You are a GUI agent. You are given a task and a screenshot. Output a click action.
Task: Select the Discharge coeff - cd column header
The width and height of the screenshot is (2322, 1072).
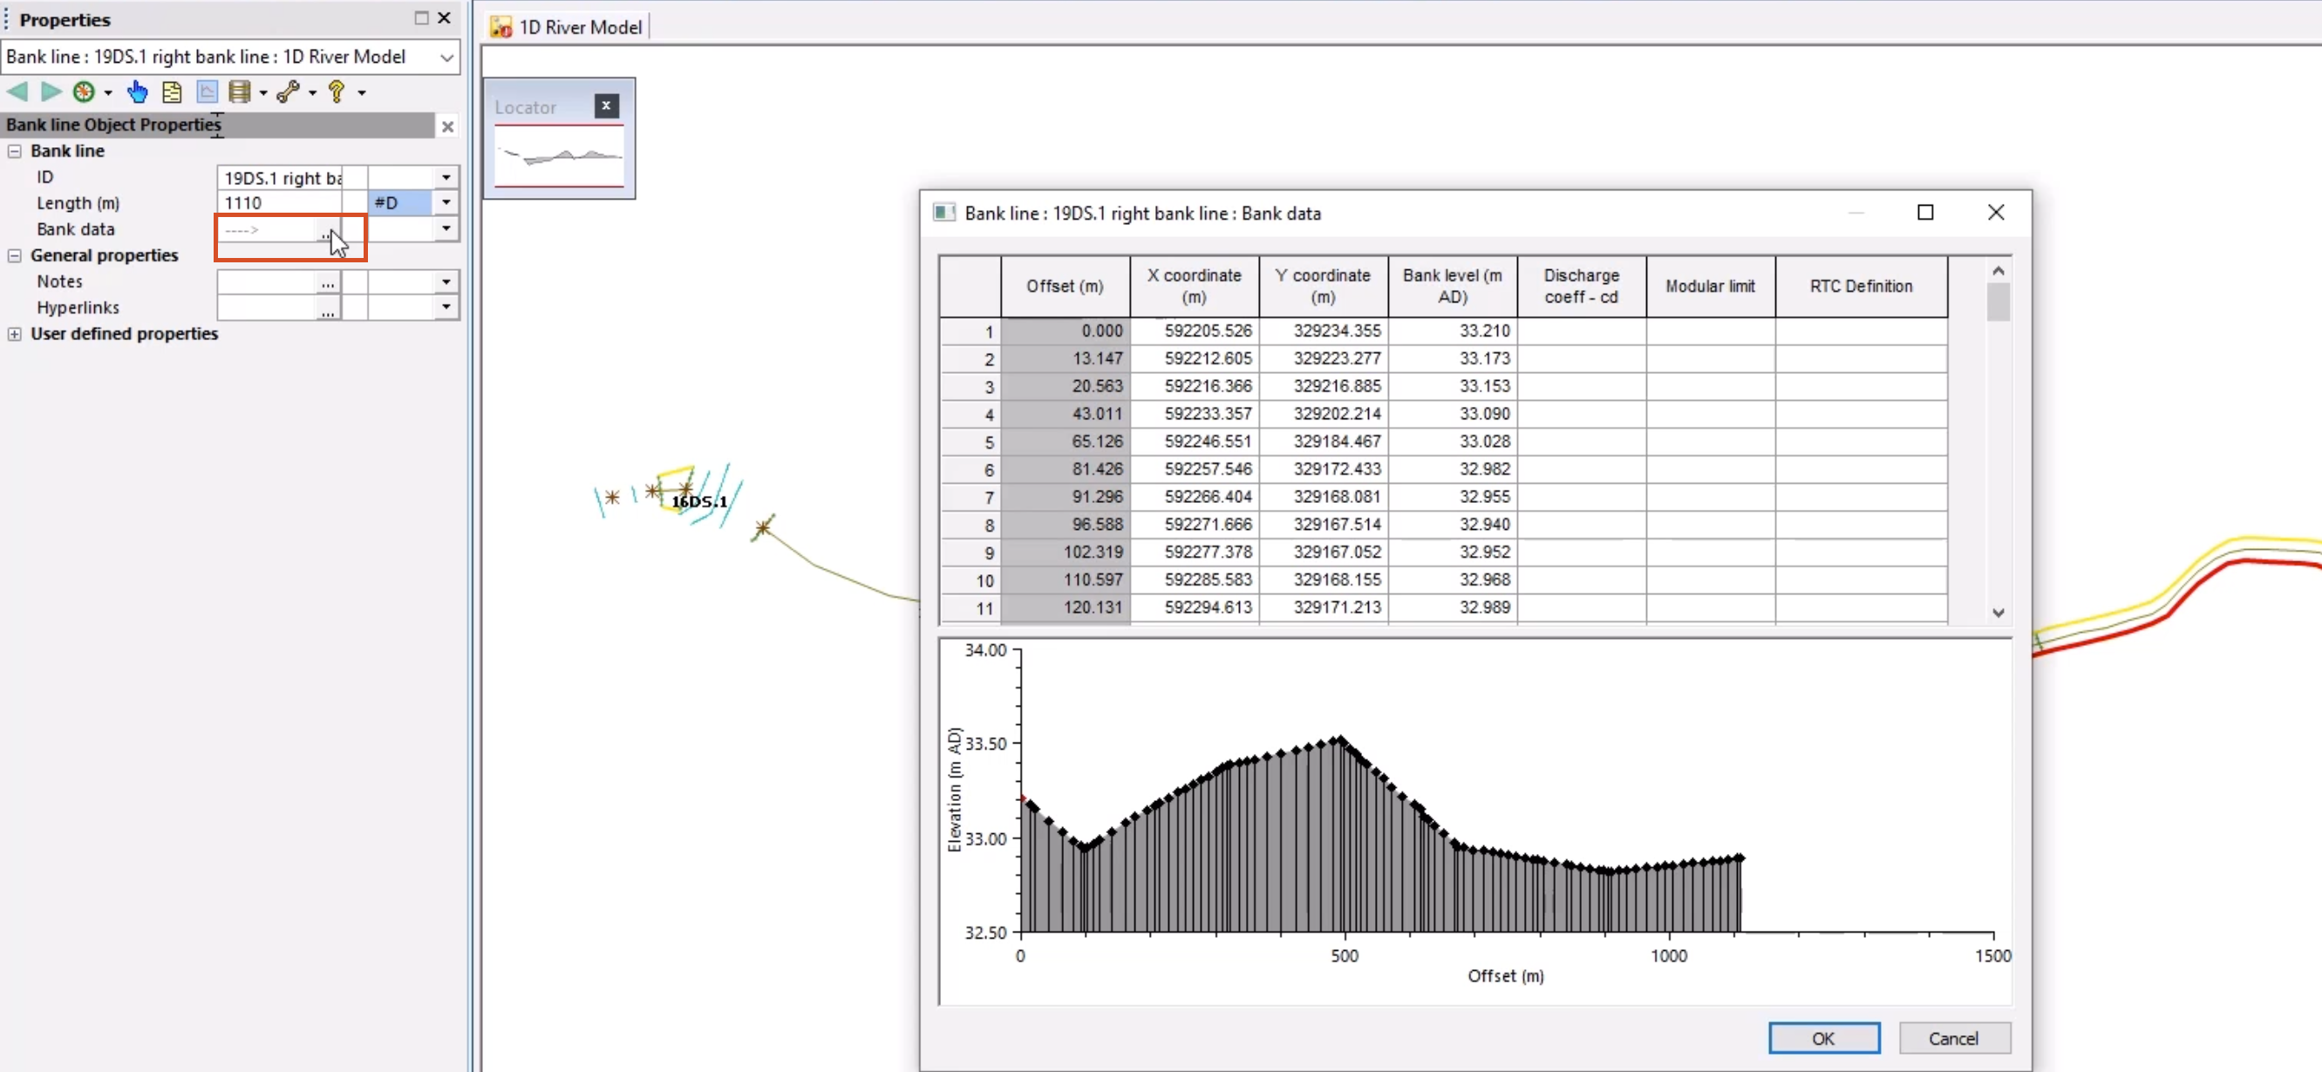point(1581,287)
